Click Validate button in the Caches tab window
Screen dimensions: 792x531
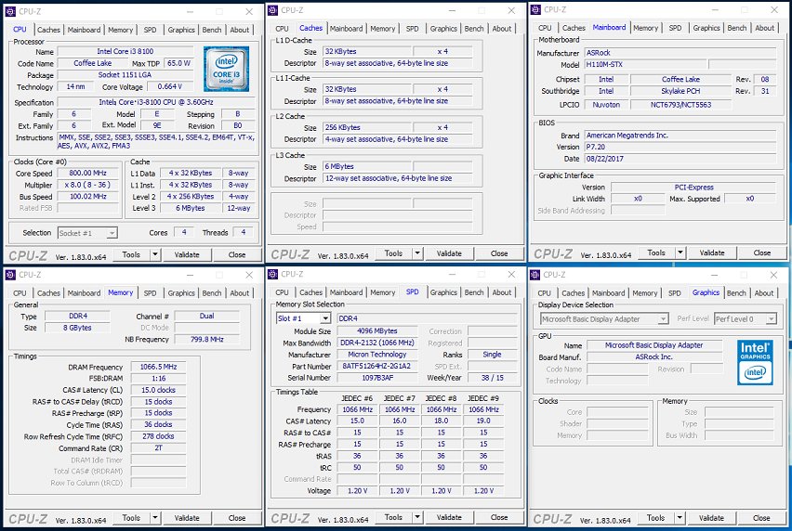[449, 253]
